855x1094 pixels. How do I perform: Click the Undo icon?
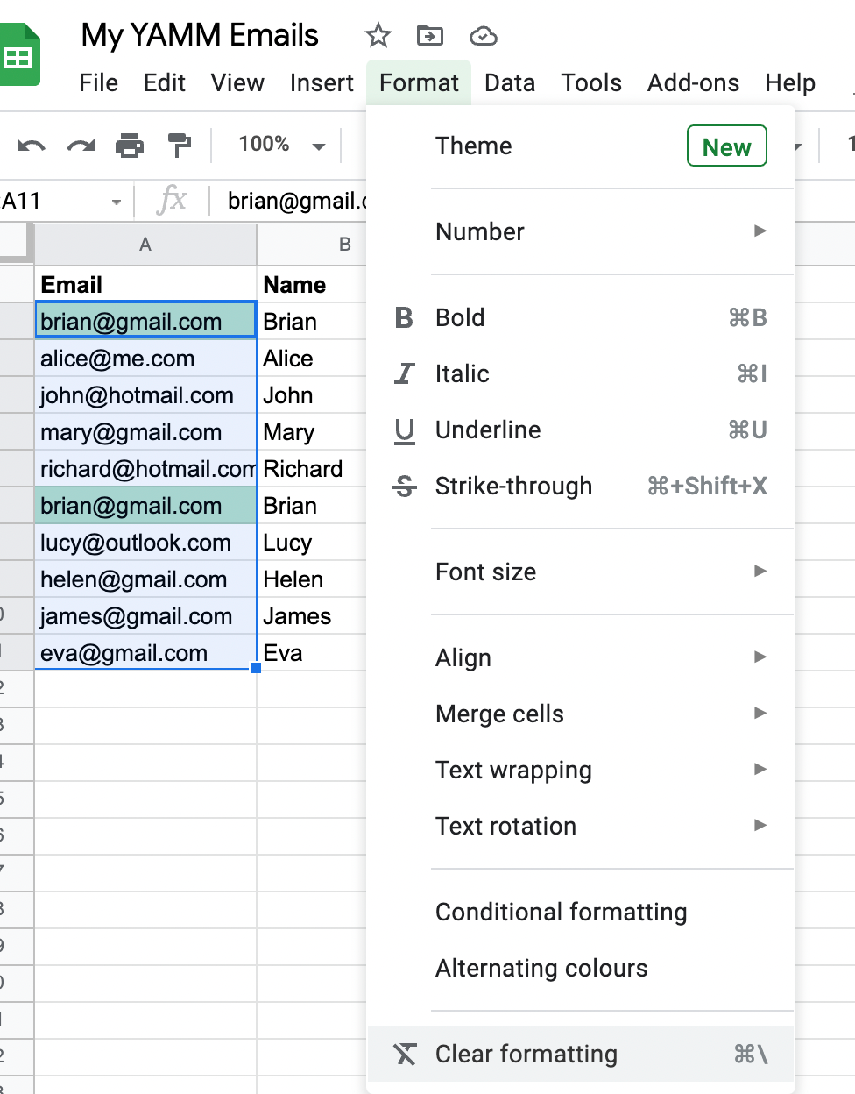pos(29,146)
